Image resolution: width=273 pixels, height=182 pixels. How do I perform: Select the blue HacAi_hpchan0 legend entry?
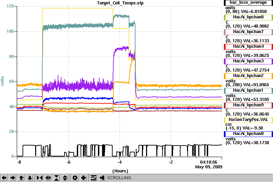248,134
